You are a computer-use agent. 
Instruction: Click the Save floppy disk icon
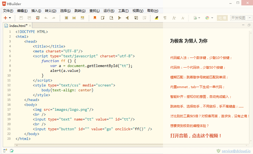21,18
